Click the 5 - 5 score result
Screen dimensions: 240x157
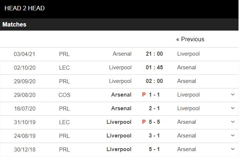[154, 122]
